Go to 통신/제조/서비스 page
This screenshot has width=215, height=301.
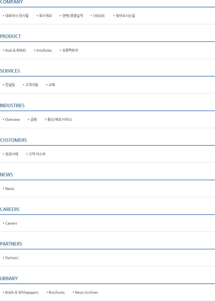60,119
